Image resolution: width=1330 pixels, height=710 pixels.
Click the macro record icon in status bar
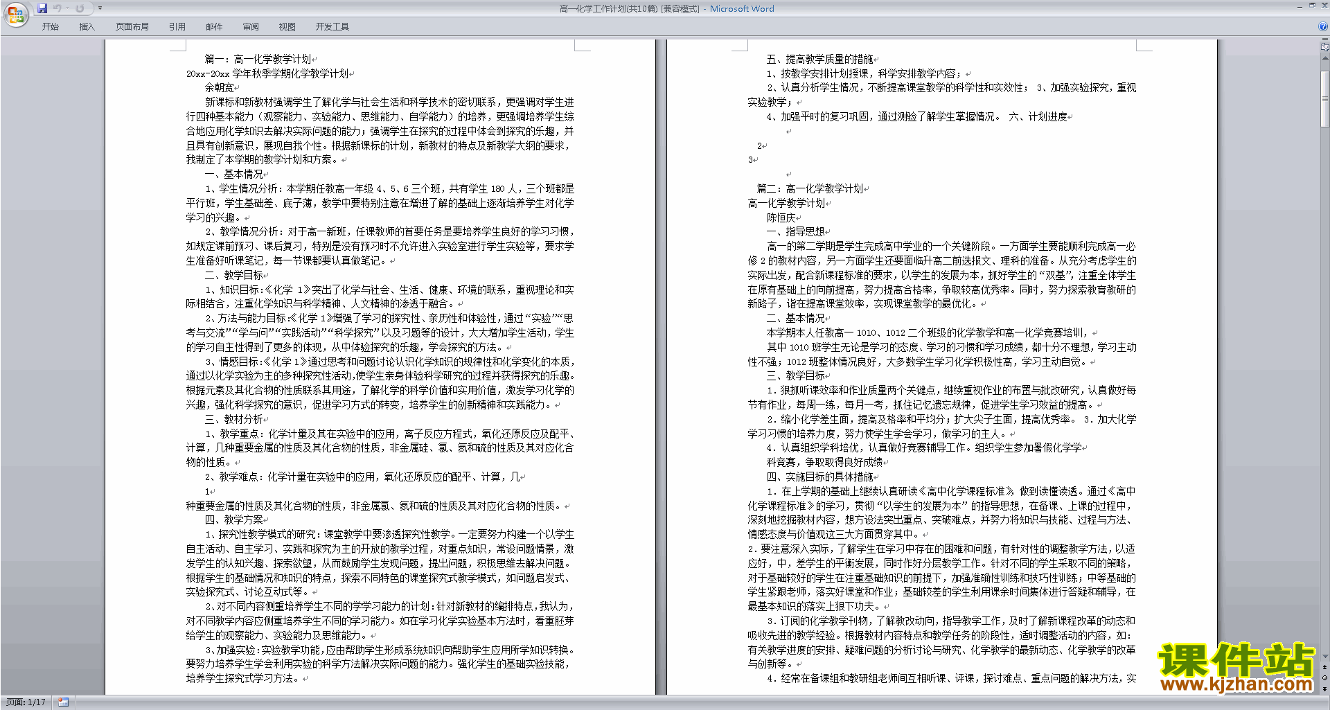[x=64, y=702]
